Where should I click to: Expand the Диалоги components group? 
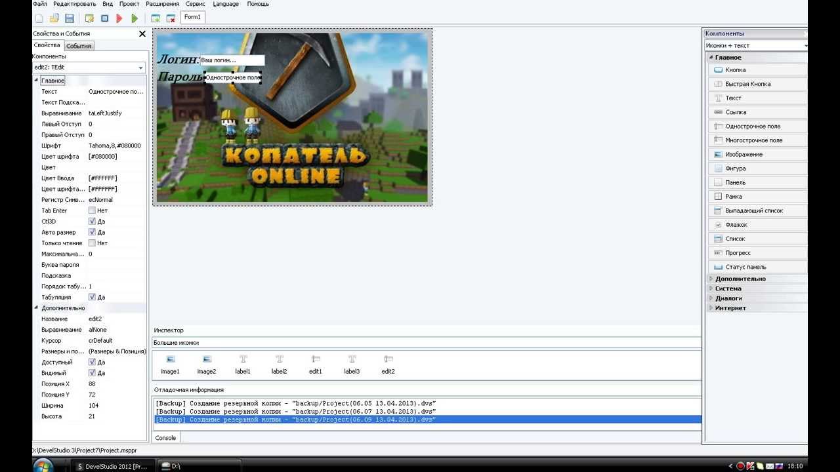[x=711, y=298]
